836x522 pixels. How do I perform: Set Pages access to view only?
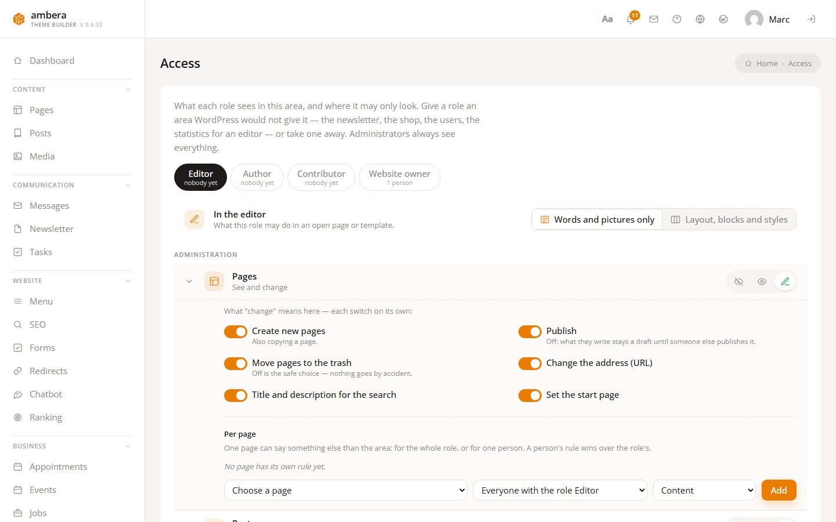tap(762, 281)
